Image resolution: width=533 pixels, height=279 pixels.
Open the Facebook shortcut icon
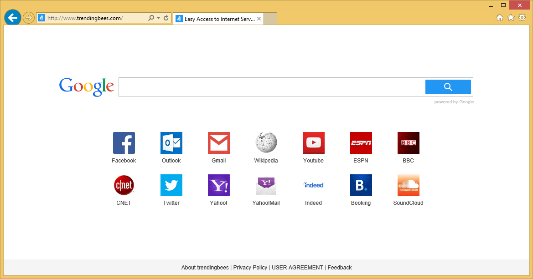(x=124, y=143)
